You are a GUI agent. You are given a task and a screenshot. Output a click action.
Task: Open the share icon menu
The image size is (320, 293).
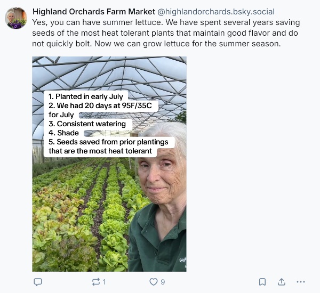(282, 282)
